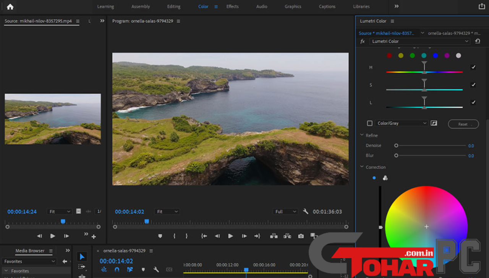Open Source monitor Fit zoom dropdown

60,211
